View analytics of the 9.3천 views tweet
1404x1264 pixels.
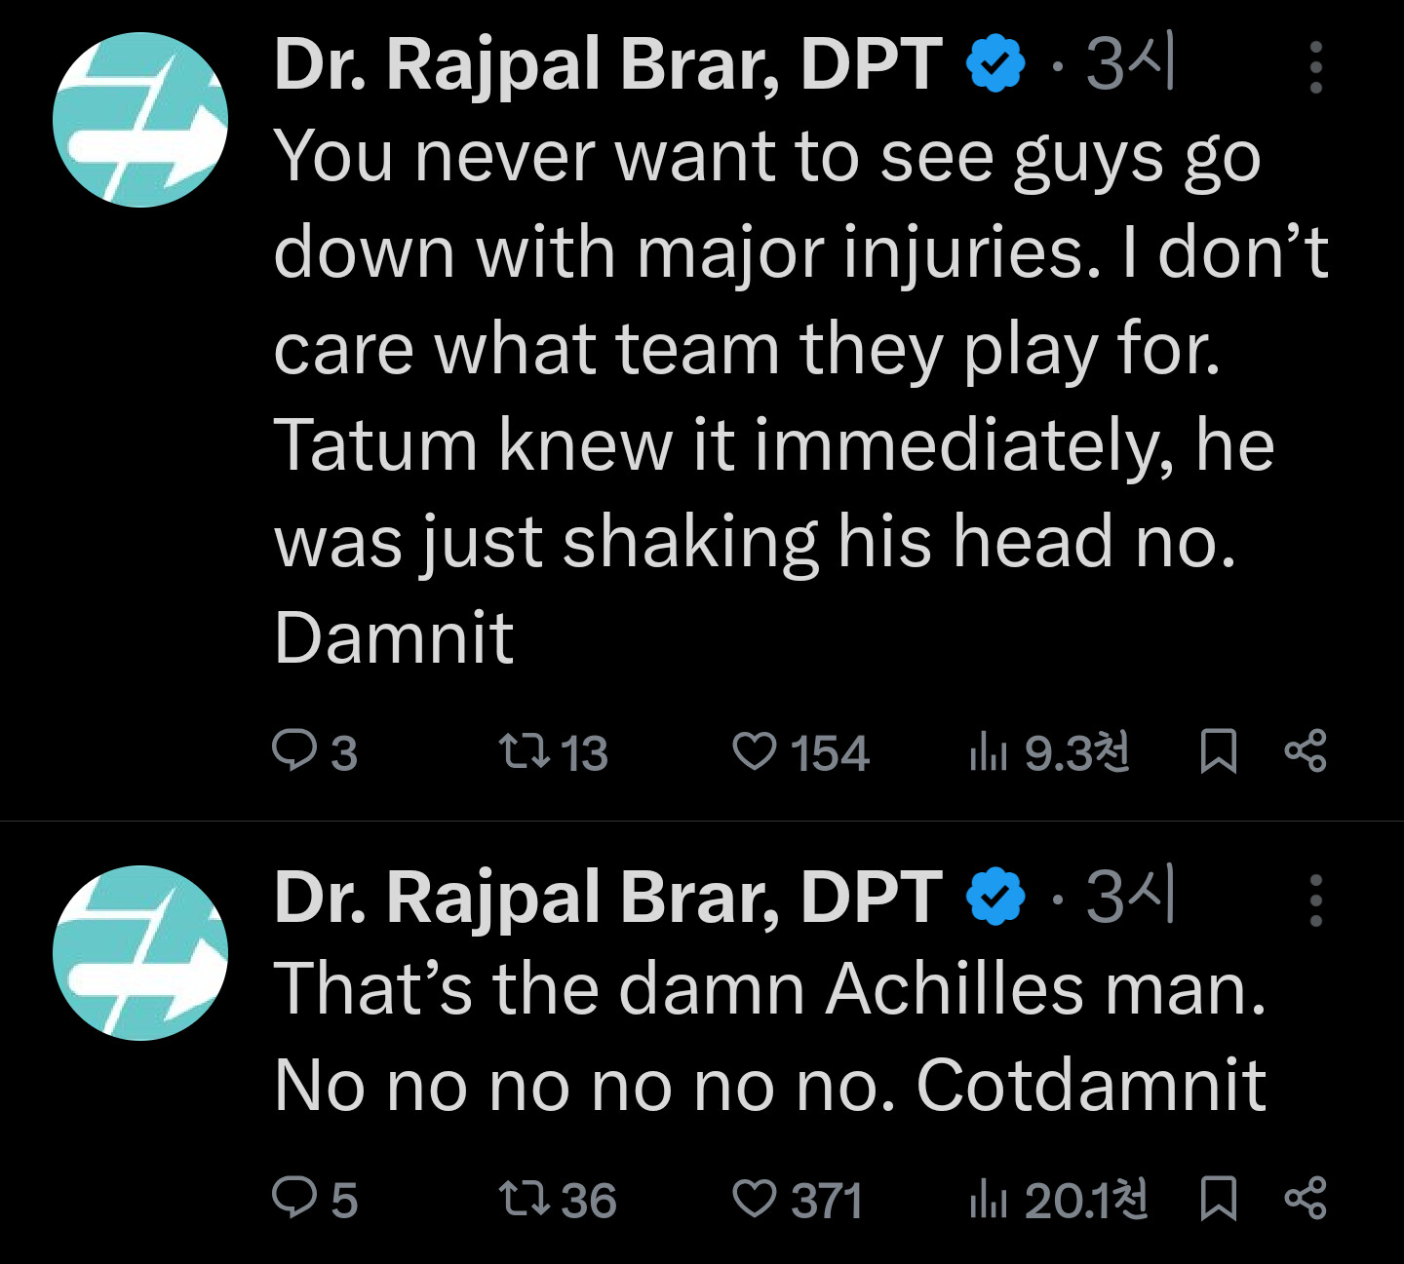(988, 752)
